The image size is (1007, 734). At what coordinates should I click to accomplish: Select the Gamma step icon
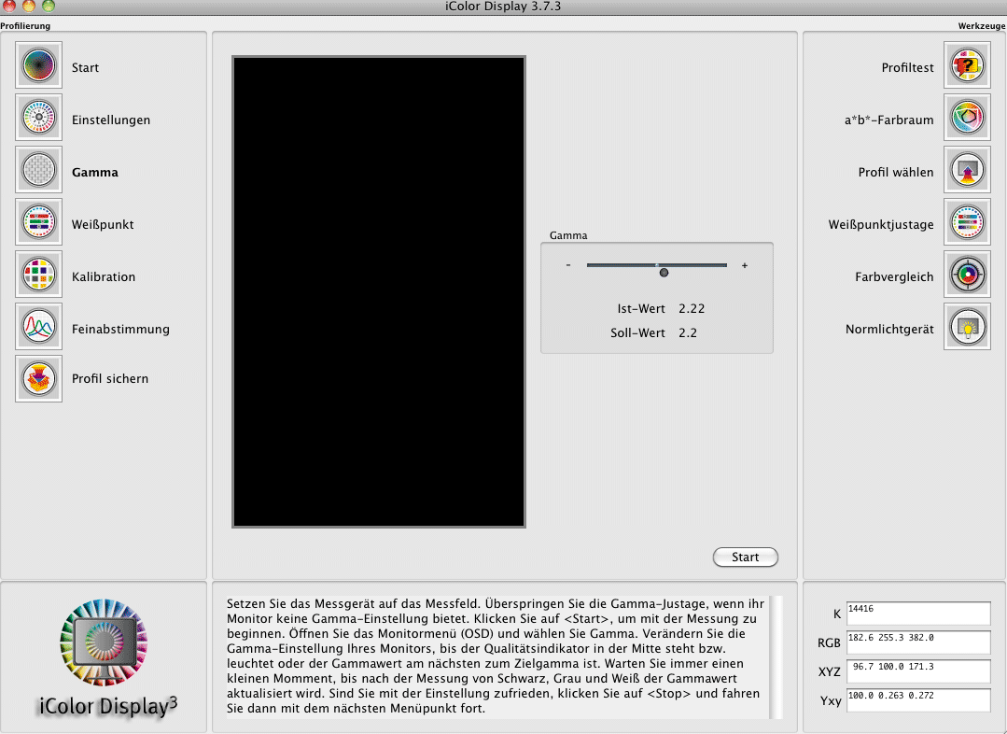tap(38, 172)
